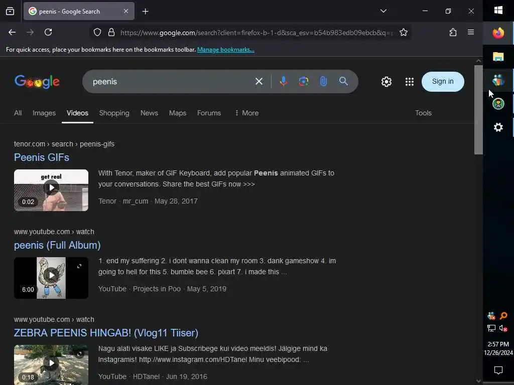Open the Firefox application menu

[x=471, y=32]
